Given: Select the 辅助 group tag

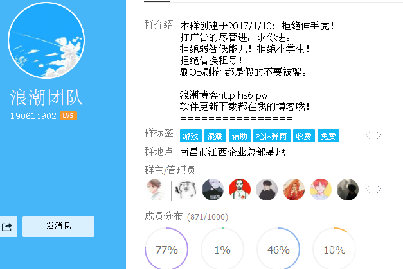Looking at the screenshot, I should pos(240,136).
